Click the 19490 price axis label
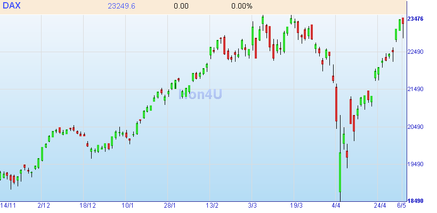This screenshot has height=213, width=437. click(416, 164)
